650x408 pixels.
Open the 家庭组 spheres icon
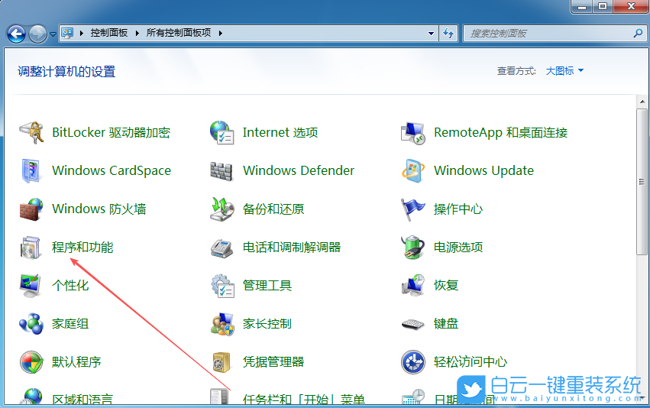pos(31,323)
